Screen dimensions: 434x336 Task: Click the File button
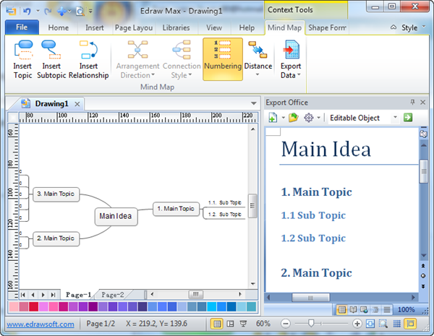tap(22, 27)
